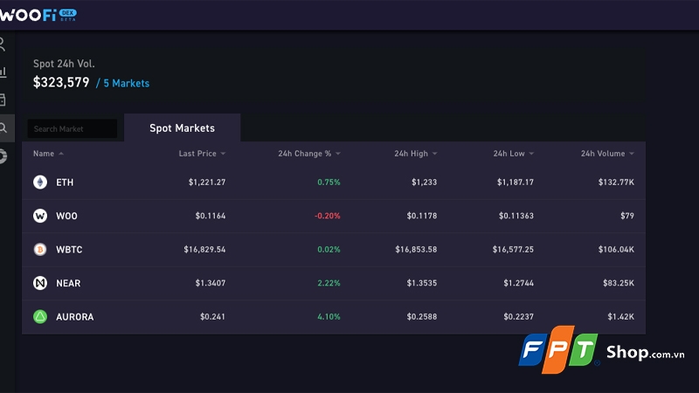
Task: Click the AURORA token icon
Action: click(40, 317)
